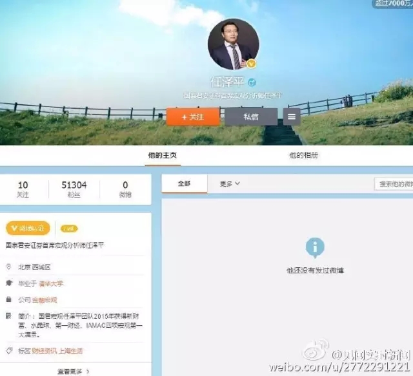
Task: Click the tag icon by 标签
Action: pos(9,350)
